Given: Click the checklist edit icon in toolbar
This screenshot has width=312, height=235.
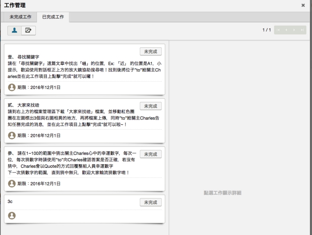Looking at the screenshot, I should coord(28,30).
